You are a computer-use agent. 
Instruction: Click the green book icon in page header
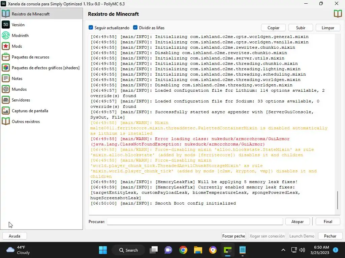(x=338, y=14)
